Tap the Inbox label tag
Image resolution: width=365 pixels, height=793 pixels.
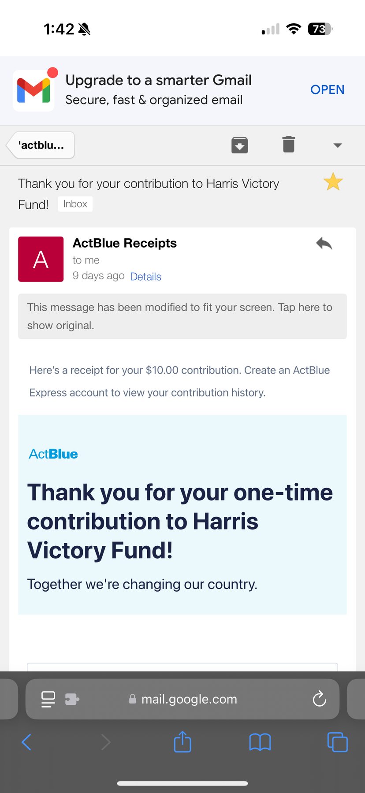(75, 204)
